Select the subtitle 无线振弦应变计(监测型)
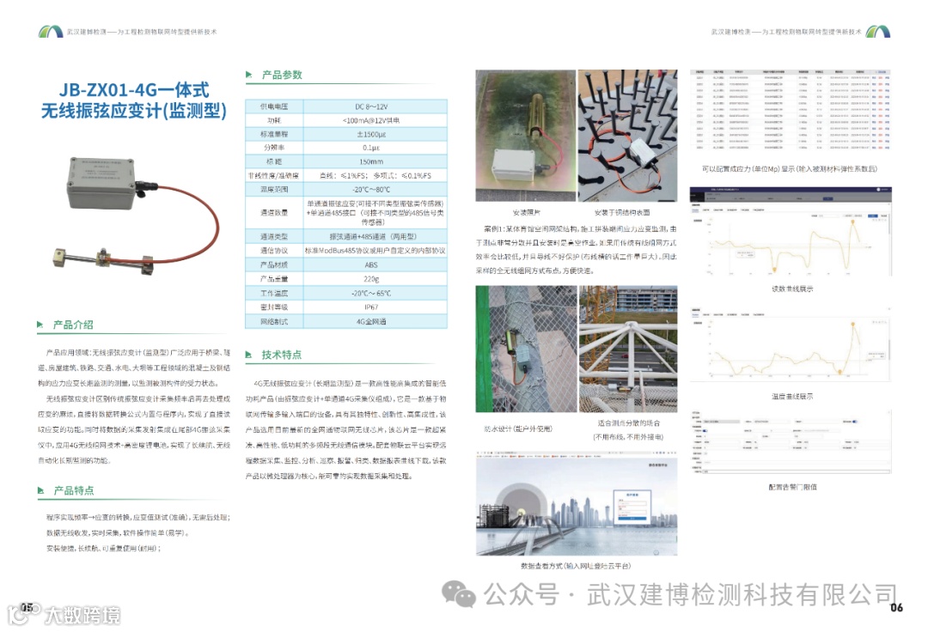The image size is (928, 632). (x=134, y=110)
